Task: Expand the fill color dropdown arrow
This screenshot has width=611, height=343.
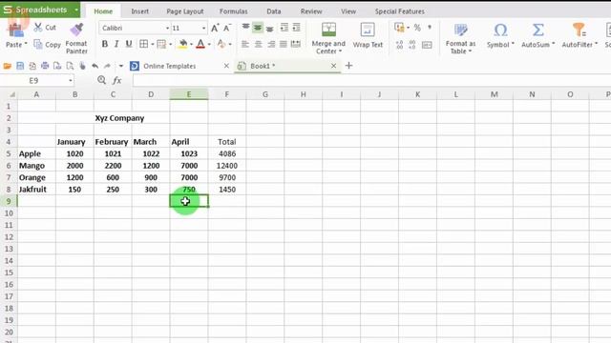Action: [x=191, y=45]
